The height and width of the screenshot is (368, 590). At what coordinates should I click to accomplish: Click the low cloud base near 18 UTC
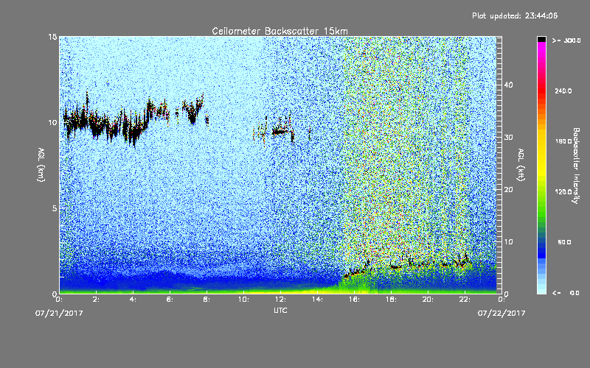tap(395, 266)
